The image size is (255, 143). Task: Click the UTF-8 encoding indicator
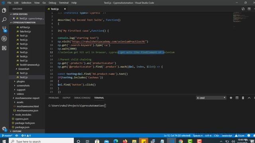(208, 135)
